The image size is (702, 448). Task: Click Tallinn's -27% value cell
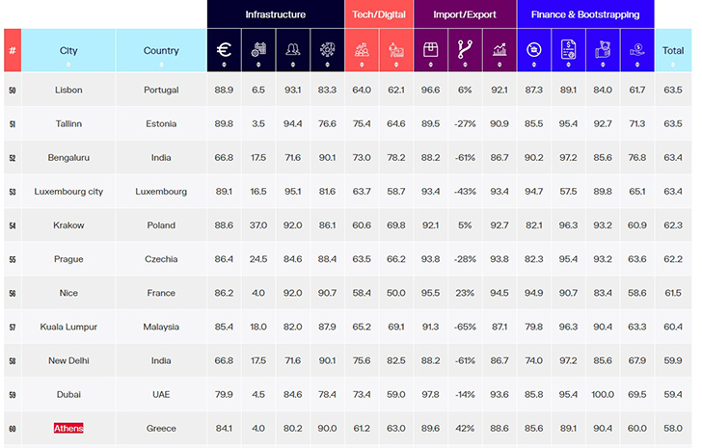pyautogui.click(x=465, y=124)
